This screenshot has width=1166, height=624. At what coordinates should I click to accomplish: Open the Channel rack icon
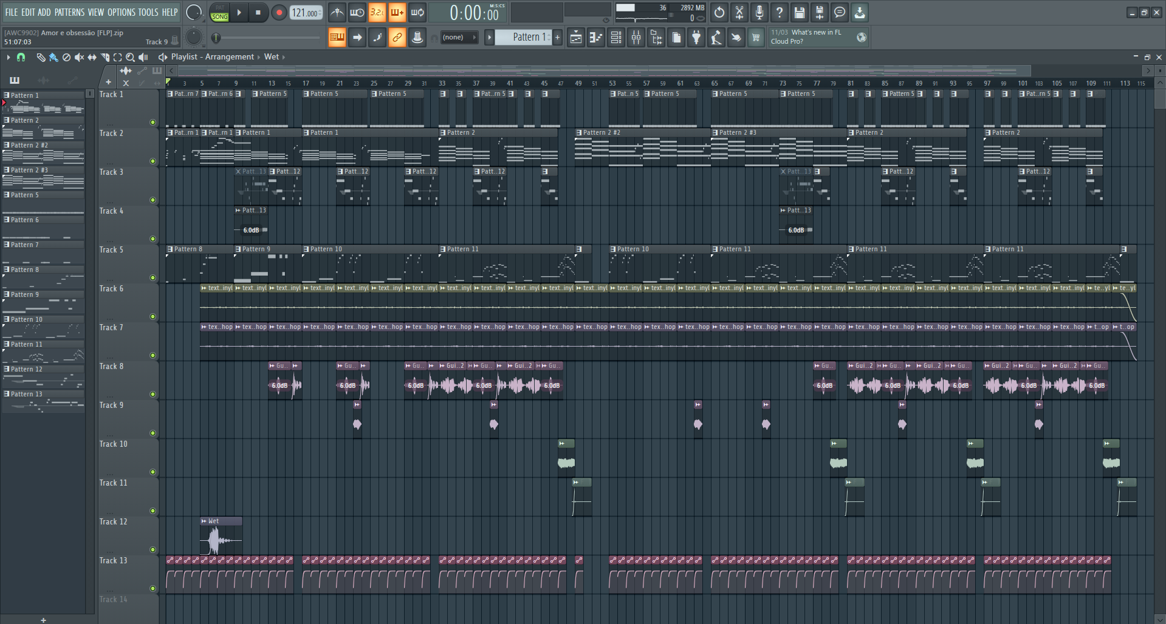click(616, 38)
